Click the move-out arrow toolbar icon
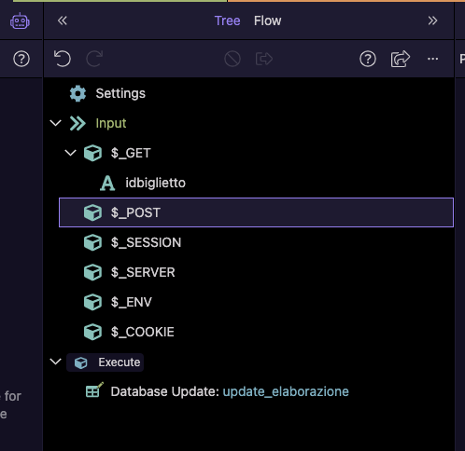Image resolution: width=465 pixels, height=451 pixels. pyautogui.click(x=264, y=59)
